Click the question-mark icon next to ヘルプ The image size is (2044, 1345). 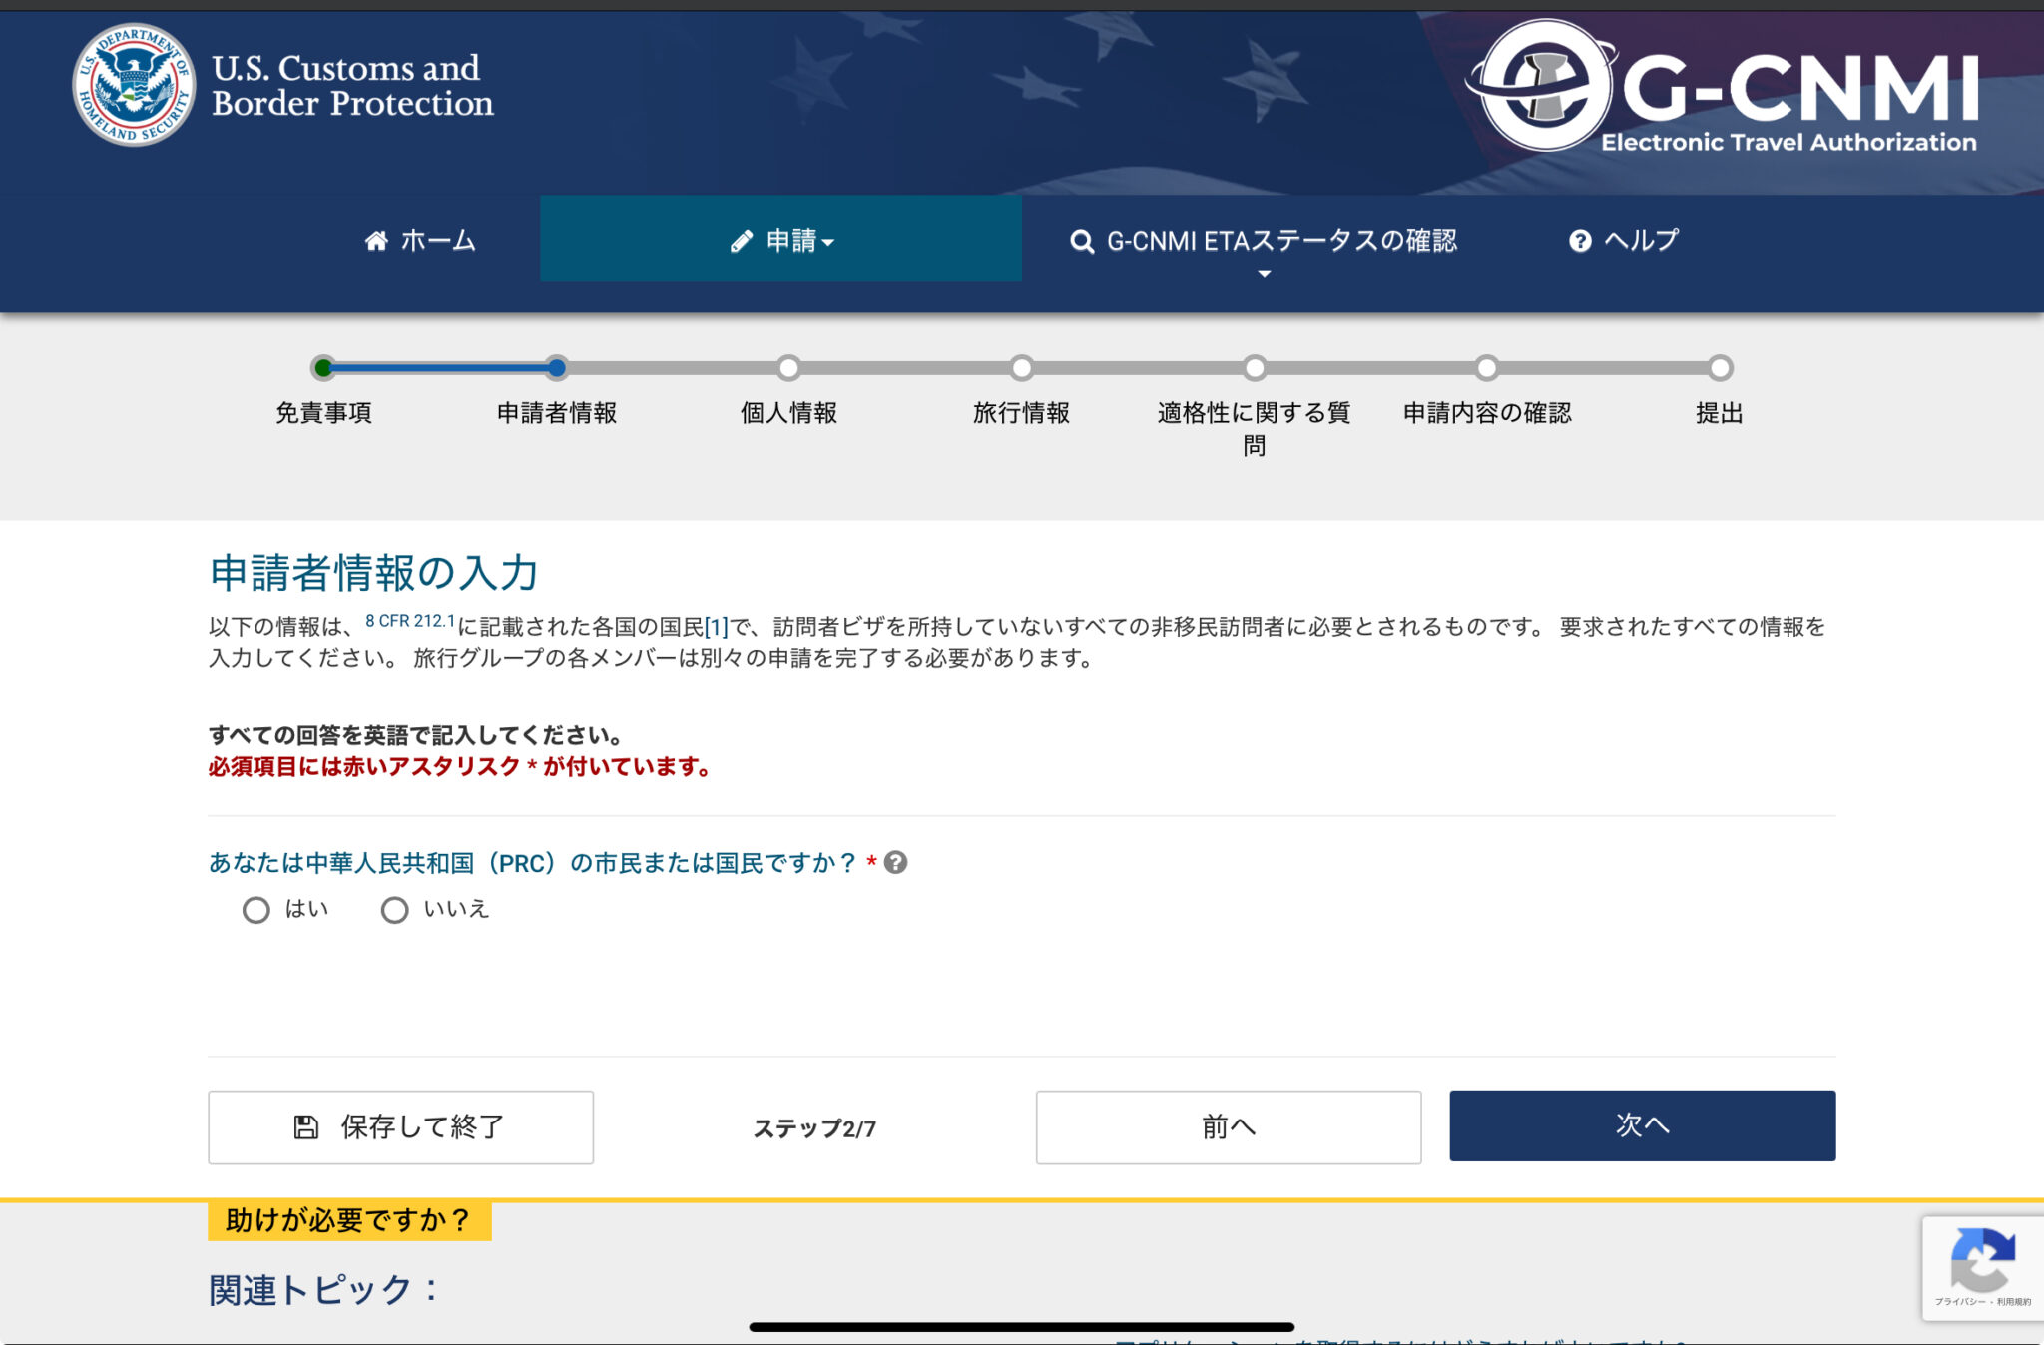tap(1580, 239)
